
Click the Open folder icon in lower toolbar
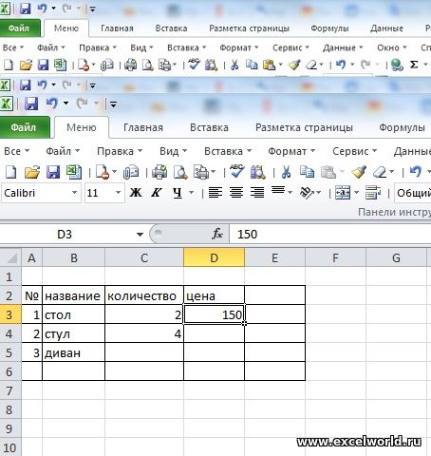32,173
